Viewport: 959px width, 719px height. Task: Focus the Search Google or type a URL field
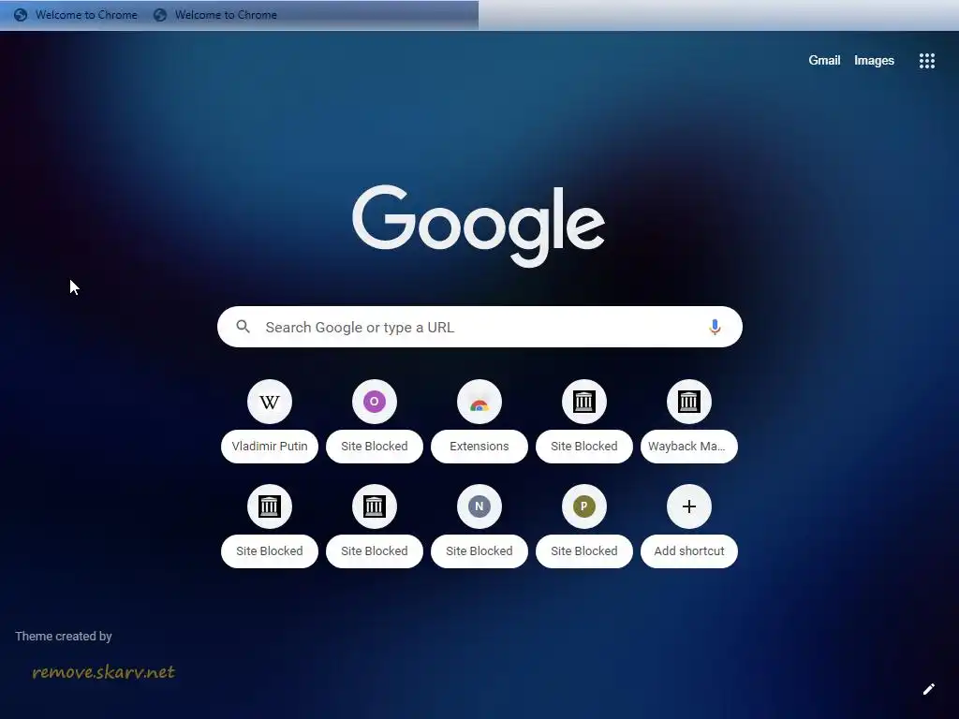(x=479, y=327)
